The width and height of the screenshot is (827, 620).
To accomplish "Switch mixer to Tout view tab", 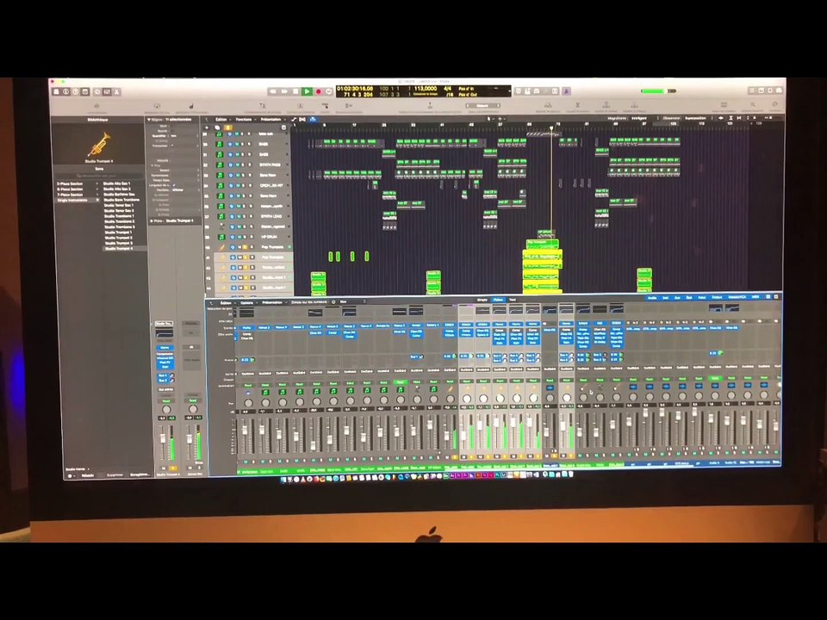I will [513, 300].
